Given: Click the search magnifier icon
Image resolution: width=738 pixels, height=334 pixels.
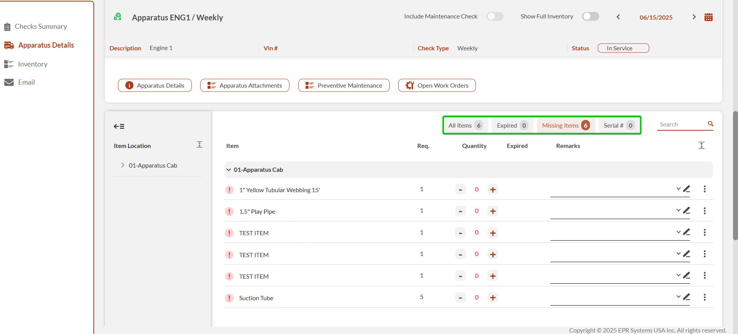Looking at the screenshot, I should (x=710, y=124).
